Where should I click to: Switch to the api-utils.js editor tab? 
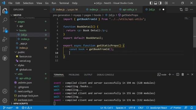[x=130, y=9]
